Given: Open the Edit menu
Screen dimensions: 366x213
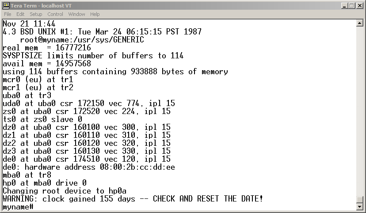Looking at the screenshot, I should [x=20, y=14].
